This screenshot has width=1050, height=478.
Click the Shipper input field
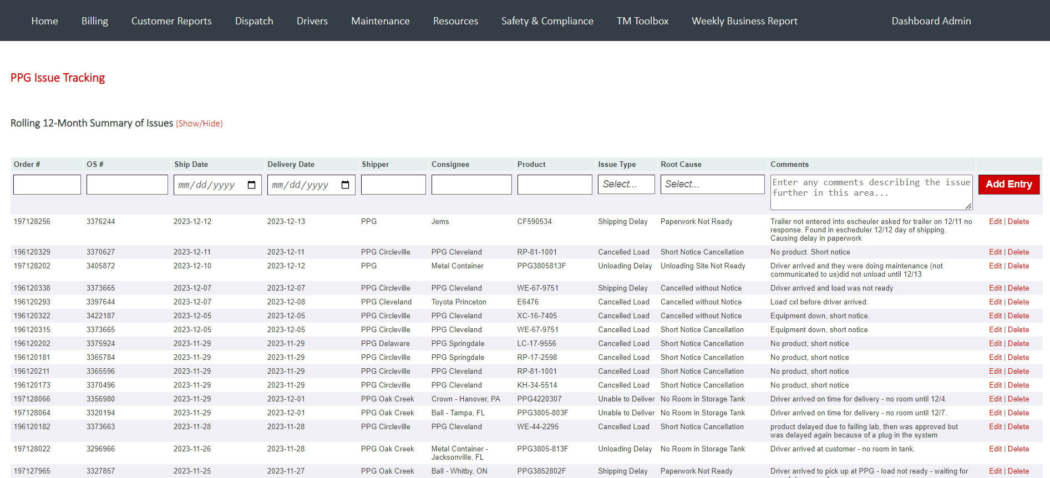point(393,185)
